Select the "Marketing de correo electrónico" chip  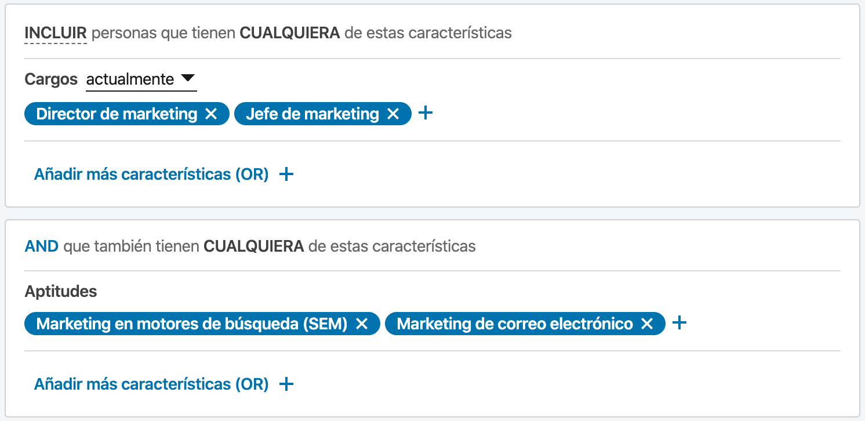coord(516,324)
